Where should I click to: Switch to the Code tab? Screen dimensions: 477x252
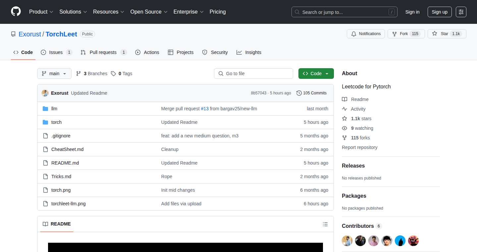23,52
